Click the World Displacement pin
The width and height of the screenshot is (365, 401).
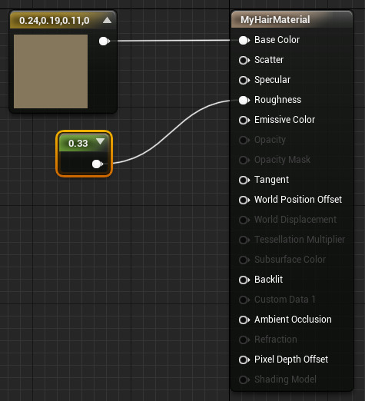pos(244,220)
